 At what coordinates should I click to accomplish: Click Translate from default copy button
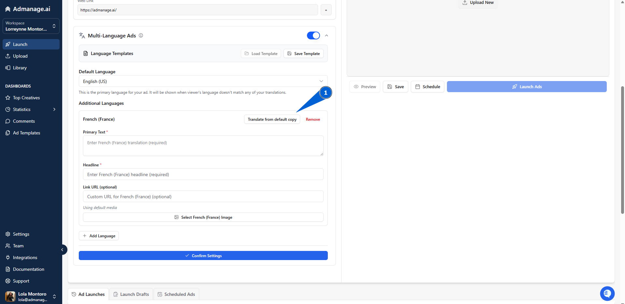272,119
